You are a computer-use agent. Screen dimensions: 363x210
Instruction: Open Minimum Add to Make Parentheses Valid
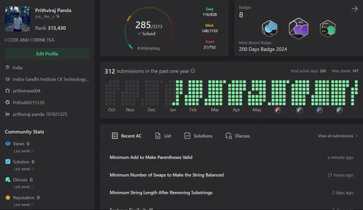[151, 157]
